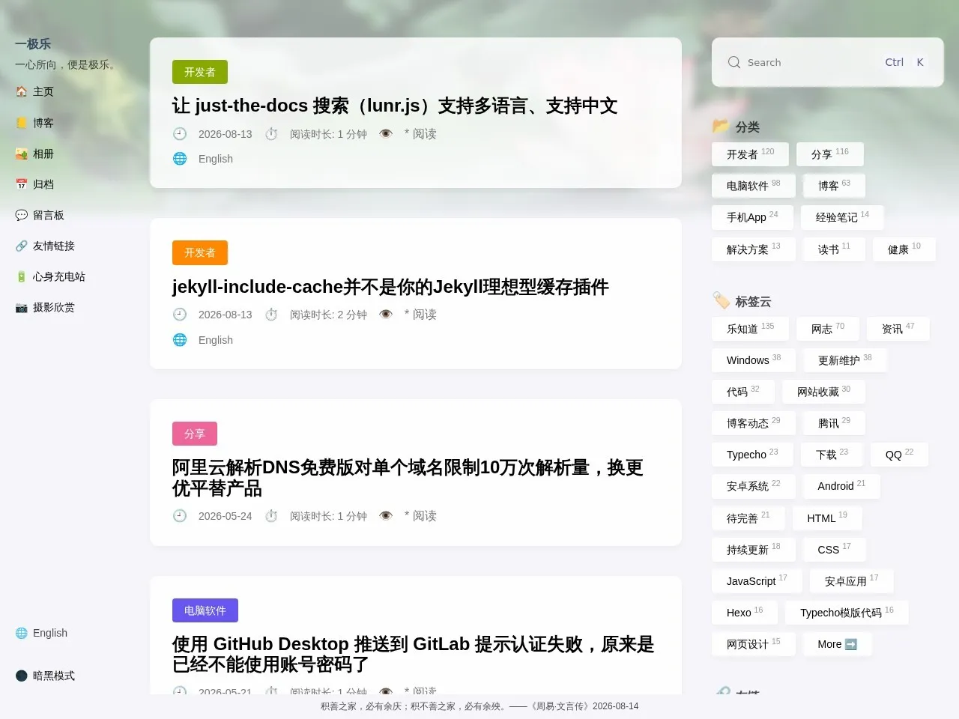Click the chain link icon beside 友情链接

pyautogui.click(x=21, y=246)
